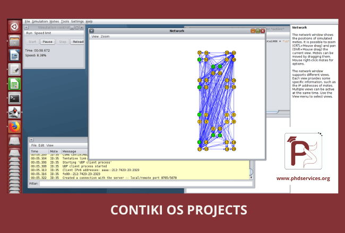345x233 pixels.
Task: Open the Terminal from the dock
Action: click(14, 98)
